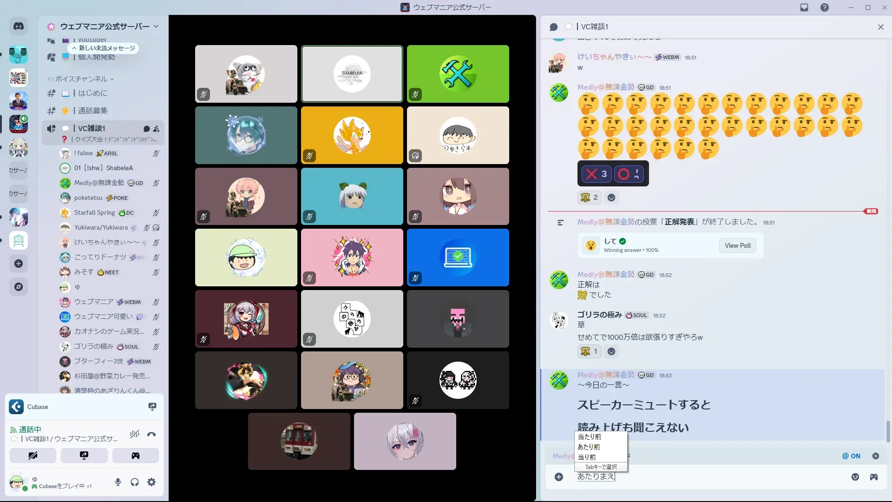This screenshot has height=502, width=892.
Task: Open the はじめに channel
Action: [x=92, y=93]
